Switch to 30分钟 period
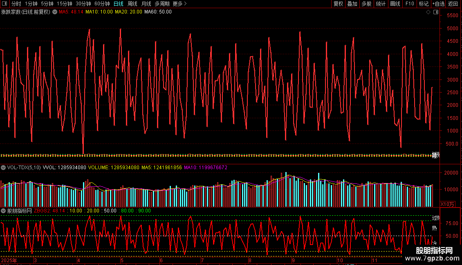This screenshot has width=462, height=265. click(83, 4)
